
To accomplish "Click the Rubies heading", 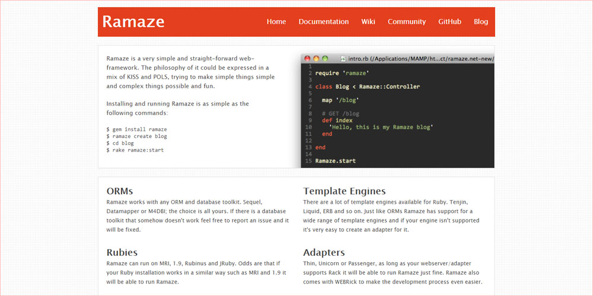I will 122,252.
